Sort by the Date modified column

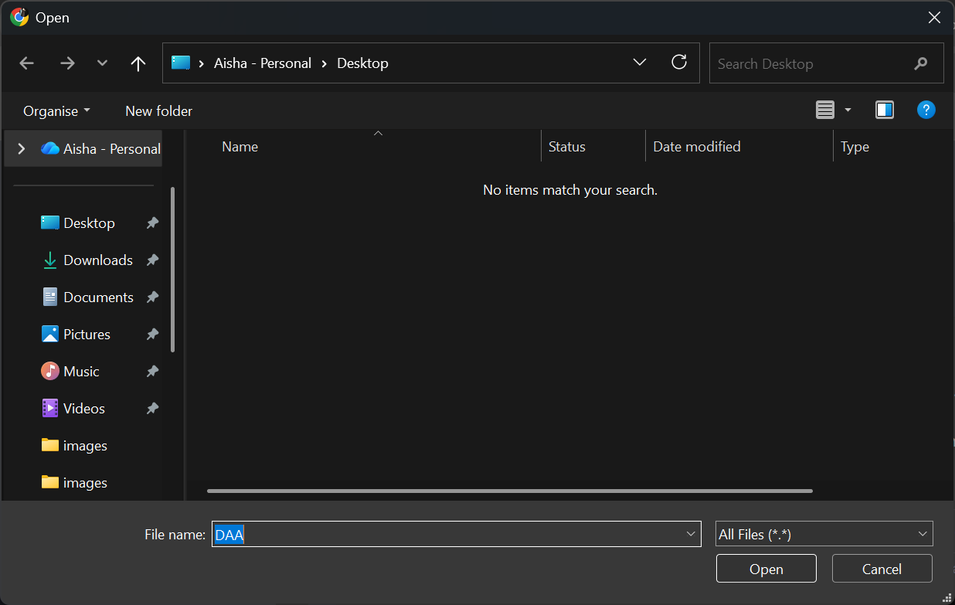696,147
